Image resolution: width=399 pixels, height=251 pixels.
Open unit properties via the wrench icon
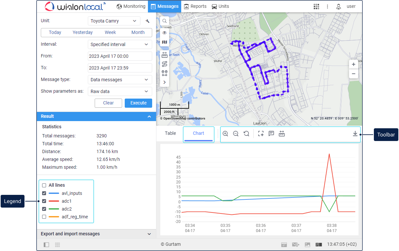(148, 21)
